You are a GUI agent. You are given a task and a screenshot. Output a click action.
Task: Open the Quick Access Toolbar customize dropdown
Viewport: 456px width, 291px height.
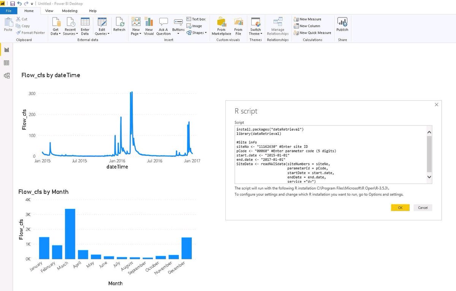[x=32, y=3]
